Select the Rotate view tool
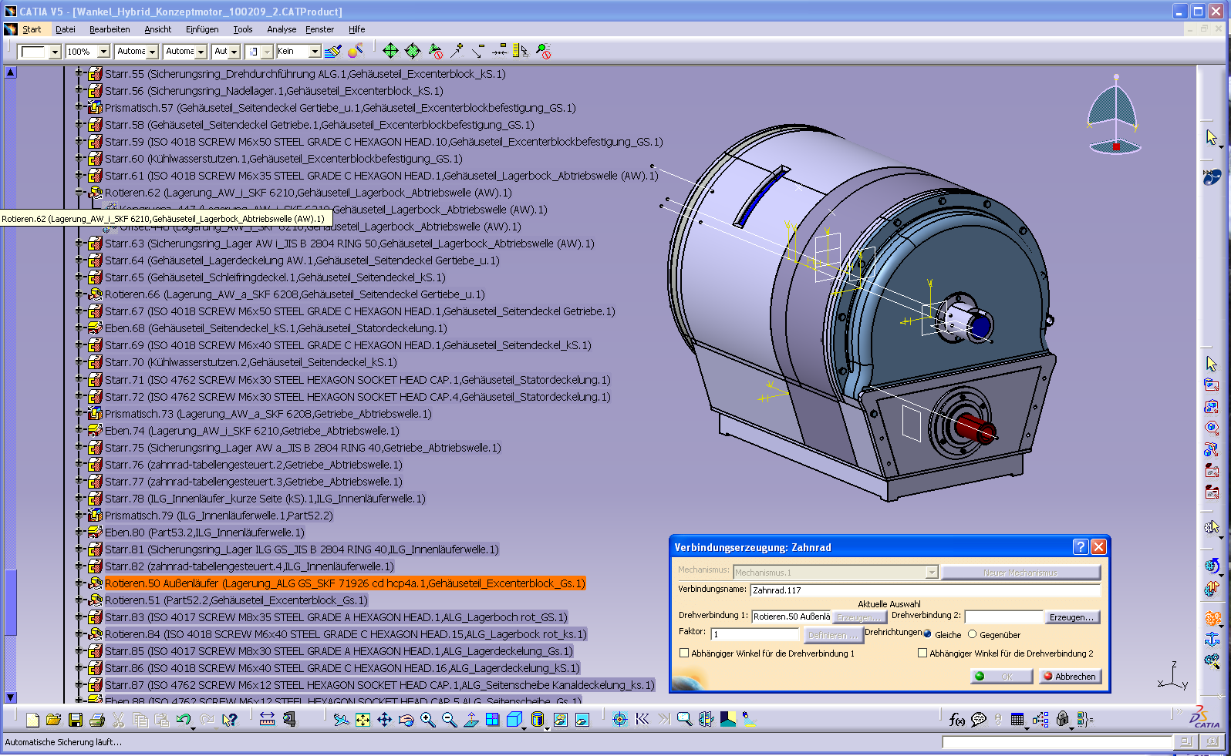 tap(406, 720)
